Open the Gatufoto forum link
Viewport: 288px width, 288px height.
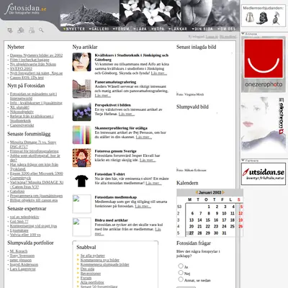click(x=17, y=192)
